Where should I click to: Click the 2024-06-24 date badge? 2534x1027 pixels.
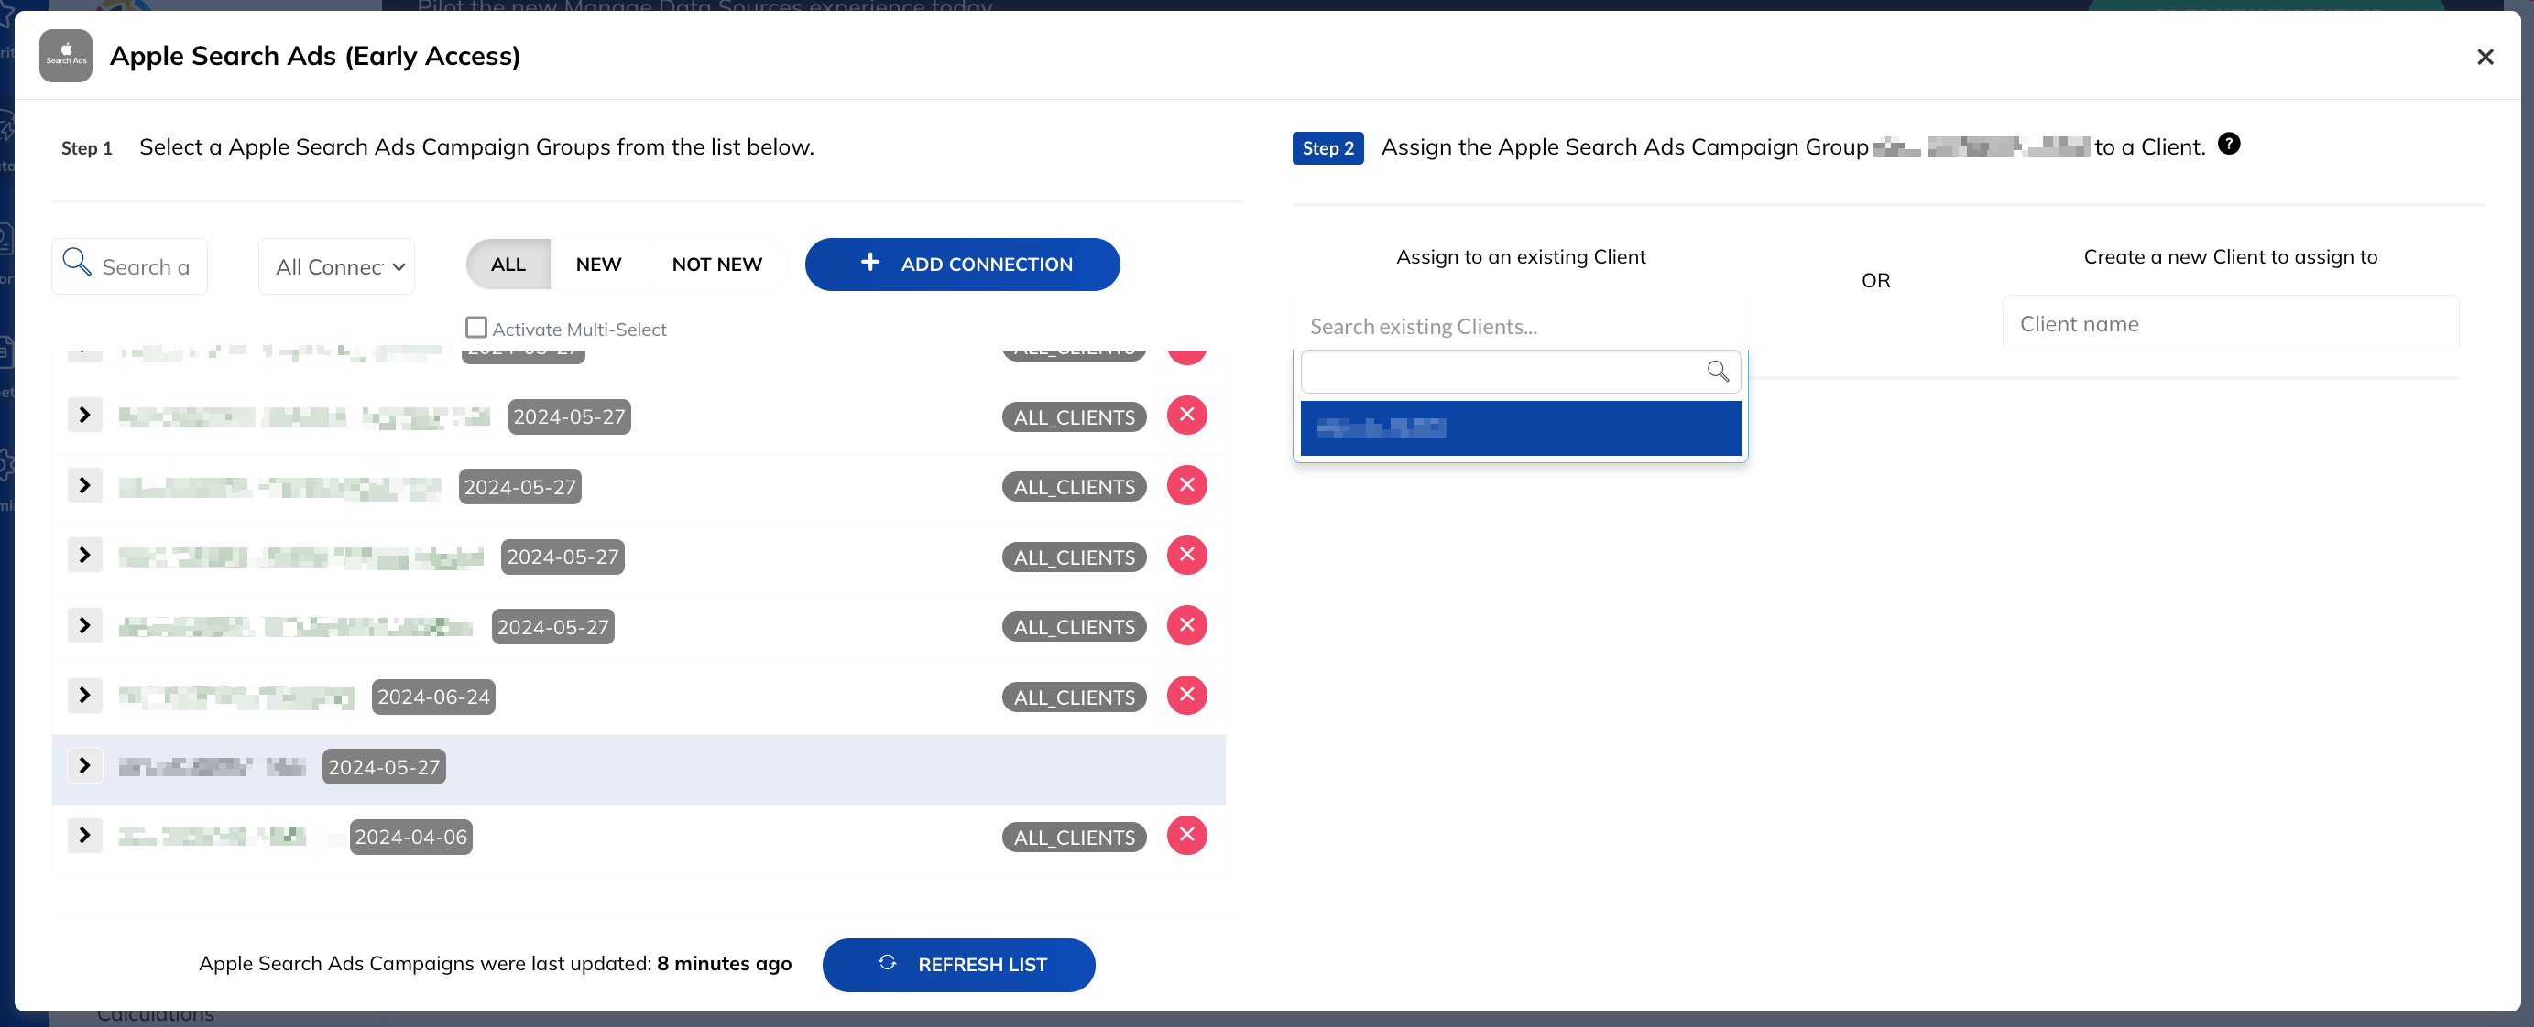(x=432, y=697)
